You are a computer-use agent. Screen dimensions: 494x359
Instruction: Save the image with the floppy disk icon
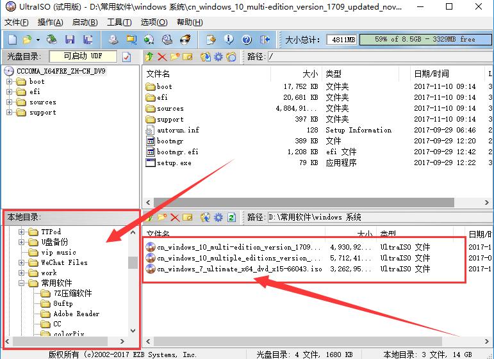70,40
